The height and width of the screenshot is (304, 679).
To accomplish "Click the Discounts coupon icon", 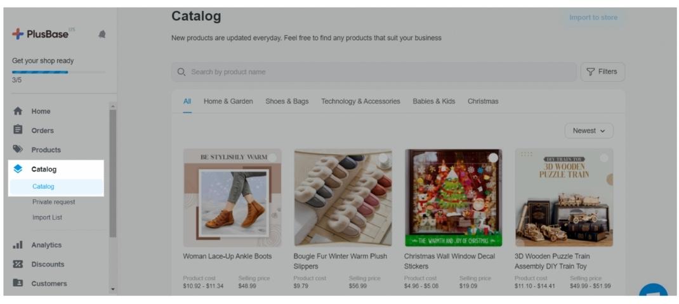I will (x=18, y=264).
